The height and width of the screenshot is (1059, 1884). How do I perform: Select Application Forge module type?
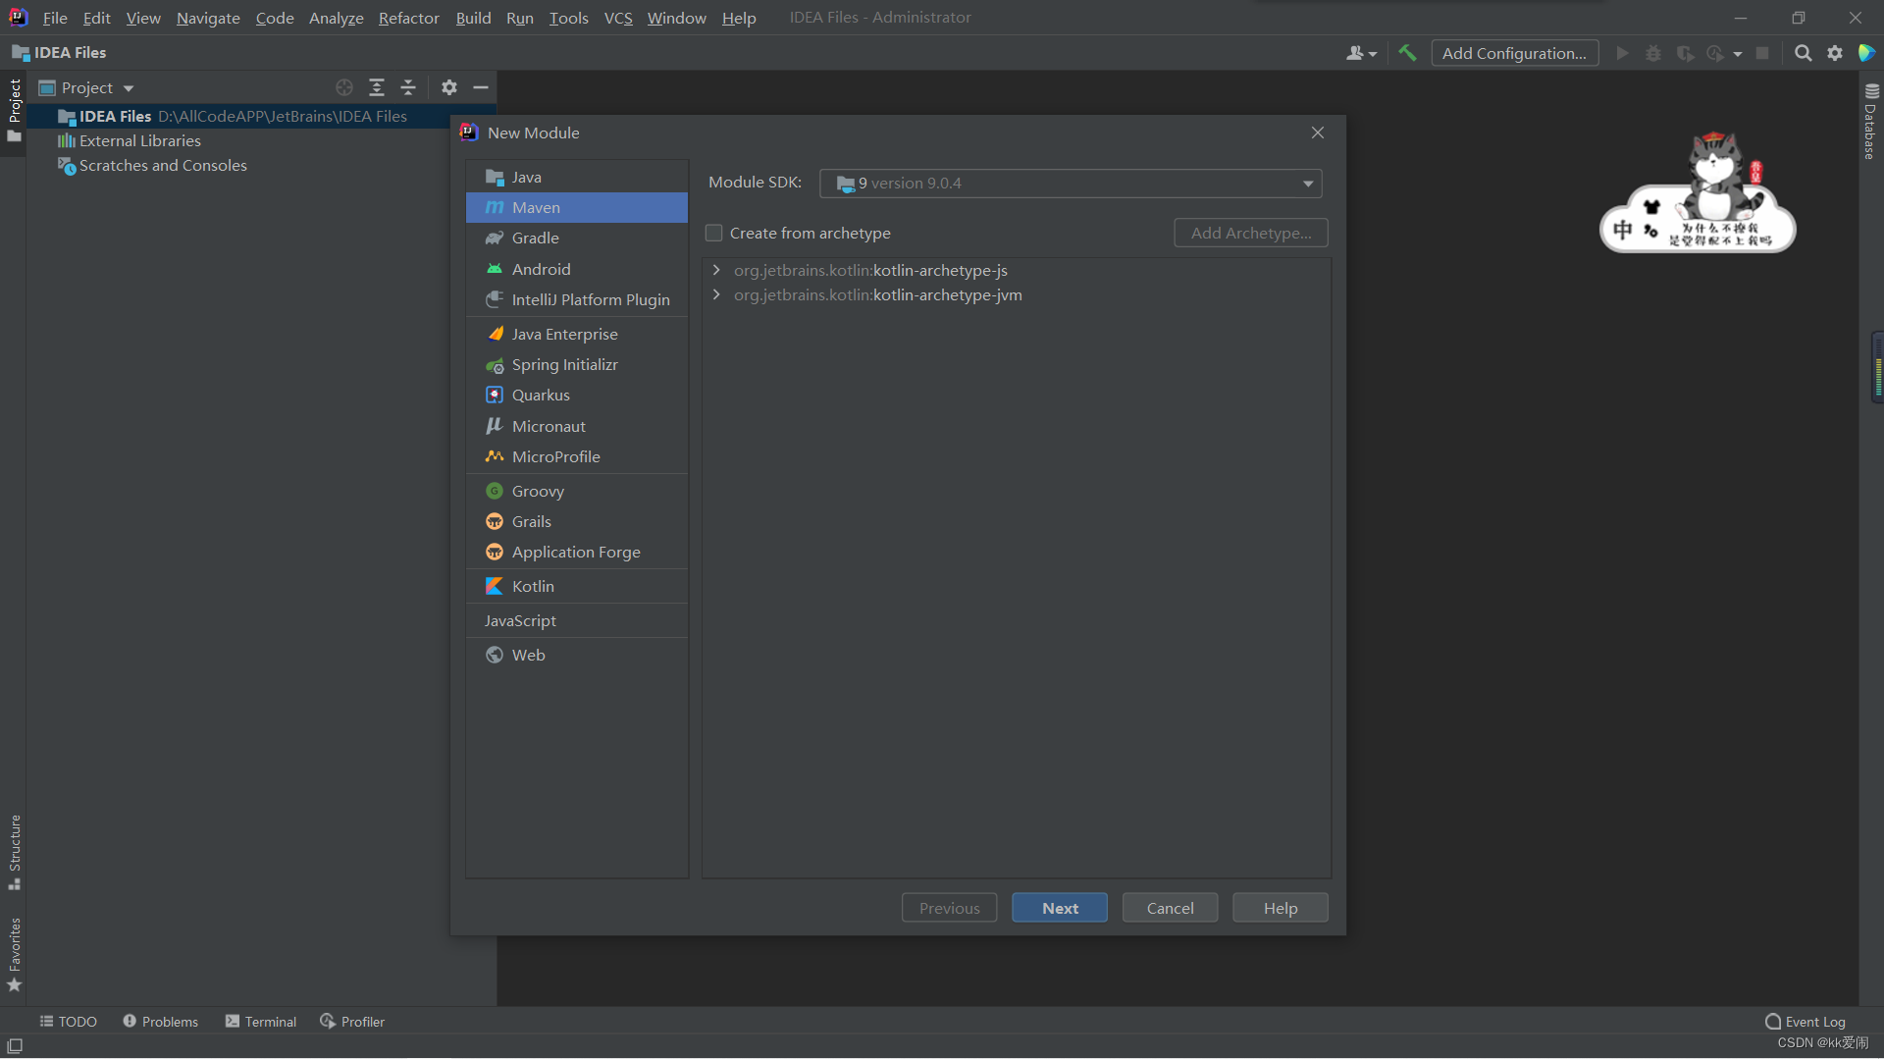tap(577, 552)
